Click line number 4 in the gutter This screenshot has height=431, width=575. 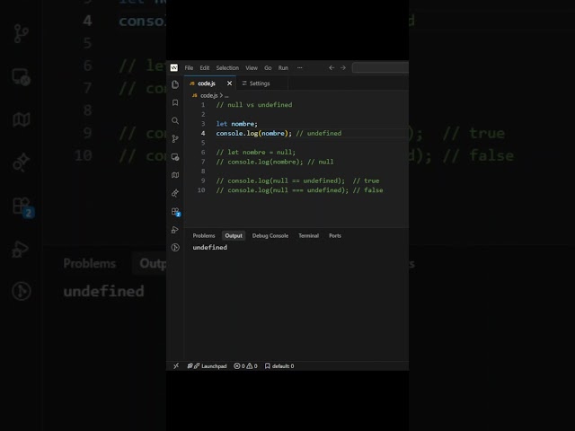203,133
